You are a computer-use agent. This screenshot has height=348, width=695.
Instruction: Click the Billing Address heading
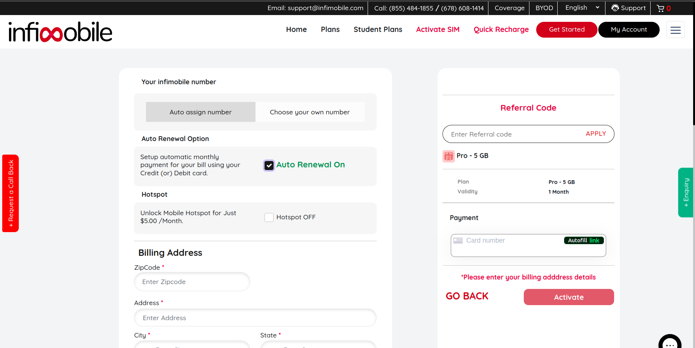click(170, 253)
